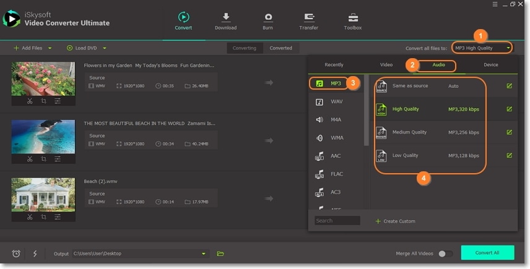Open the hamburger menu in title bar

point(495,4)
